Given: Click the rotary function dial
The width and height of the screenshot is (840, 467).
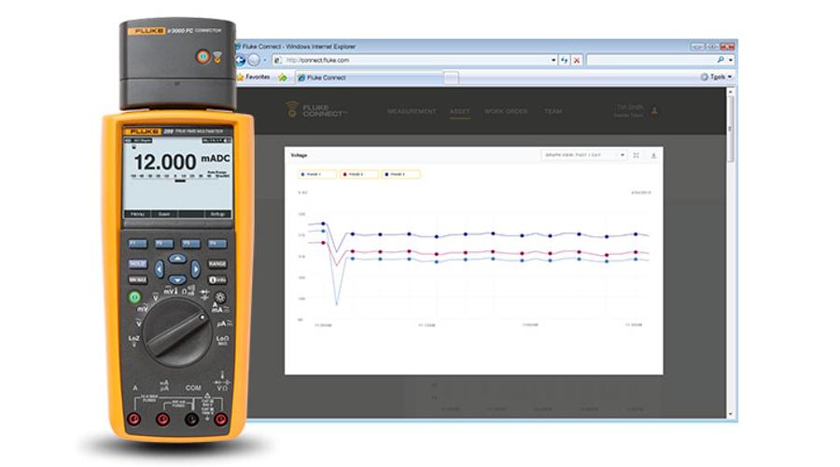Looking at the screenshot, I should (x=176, y=333).
